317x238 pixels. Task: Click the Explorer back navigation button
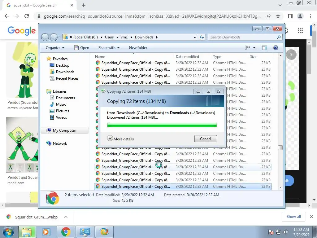click(x=45, y=37)
